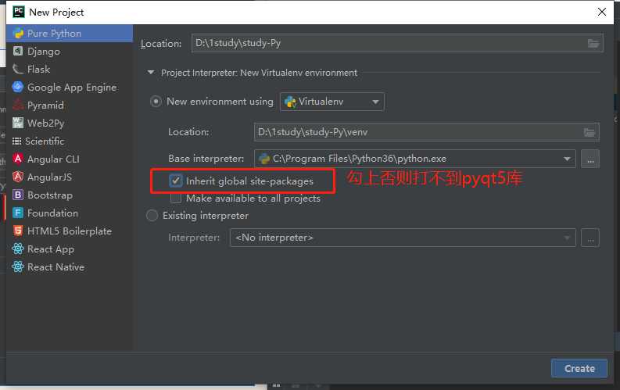
Task: Click the Angular CLI icon
Action: pyautogui.click(x=18, y=159)
